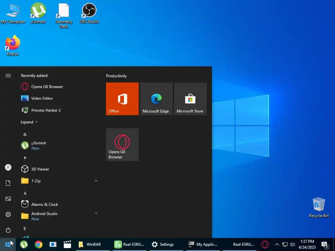Show hidden tray icons chevron

click(277, 244)
